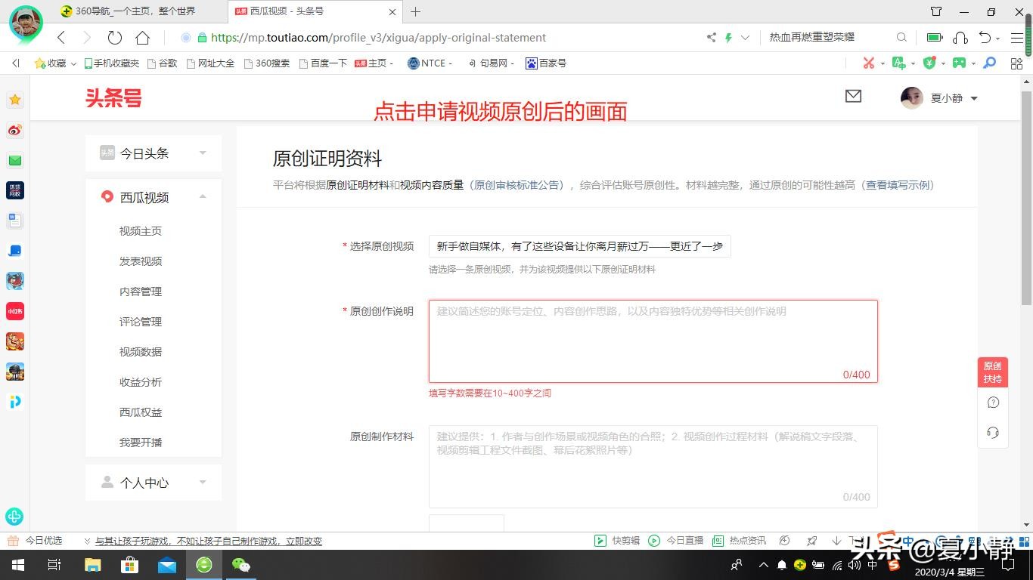Open the headphones icon in browser toolbar

[960, 37]
